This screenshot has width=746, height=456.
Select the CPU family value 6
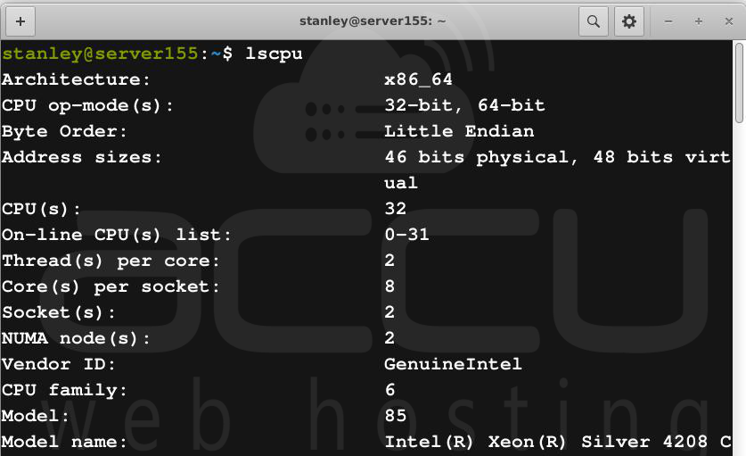point(390,390)
